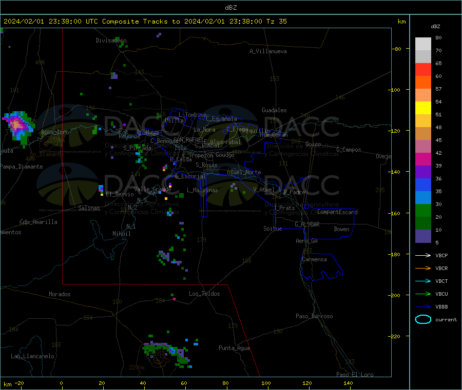Click the 'VBBB' legend label
The height and width of the screenshot is (390, 462).
(441, 307)
